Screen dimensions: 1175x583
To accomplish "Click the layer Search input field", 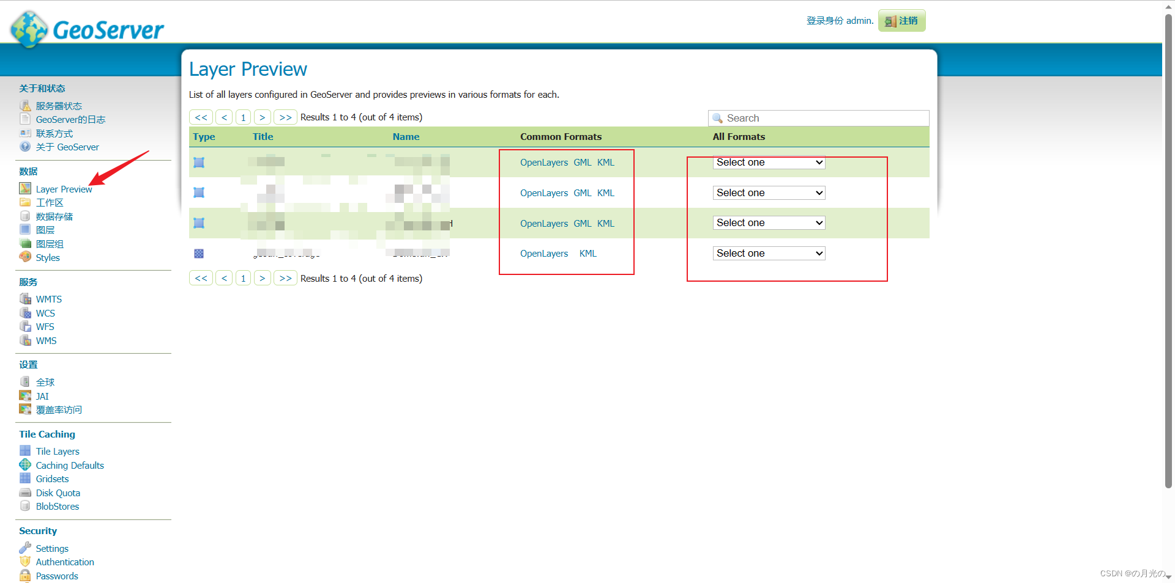I will (818, 118).
